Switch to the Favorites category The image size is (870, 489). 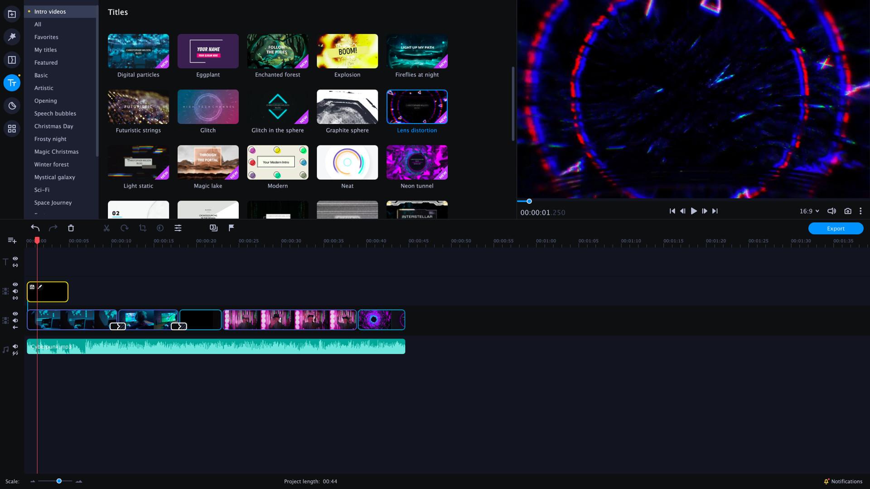coord(46,37)
